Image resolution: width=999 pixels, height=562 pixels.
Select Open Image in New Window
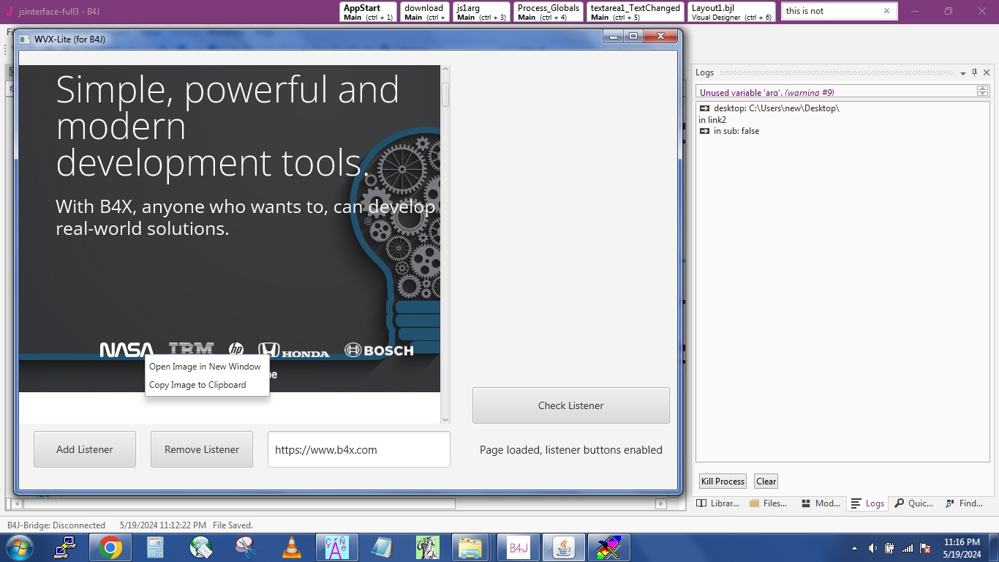pos(205,367)
